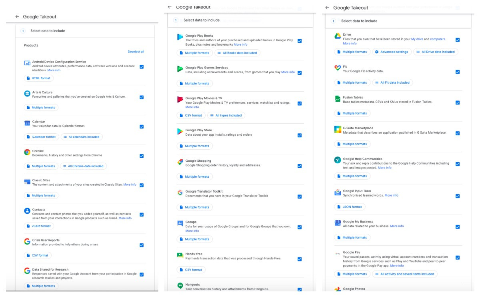
Task: Click the Fusion Tables icon
Action: tap(338, 98)
